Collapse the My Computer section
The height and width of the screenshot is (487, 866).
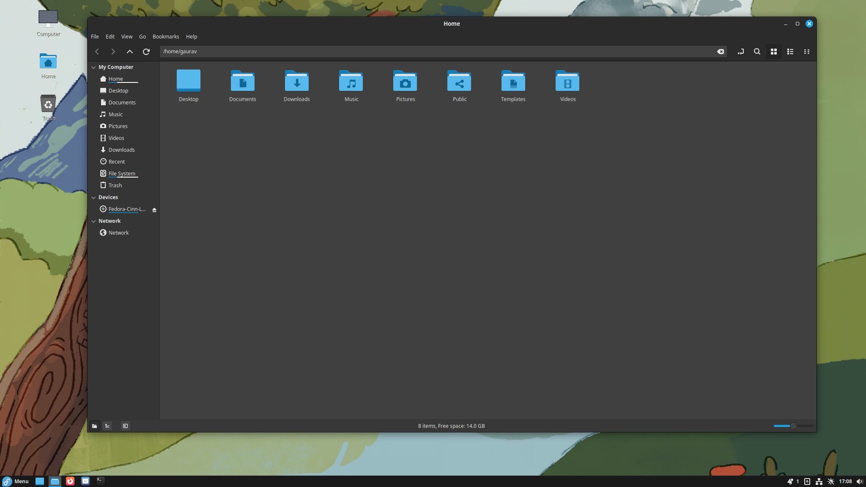[93, 67]
